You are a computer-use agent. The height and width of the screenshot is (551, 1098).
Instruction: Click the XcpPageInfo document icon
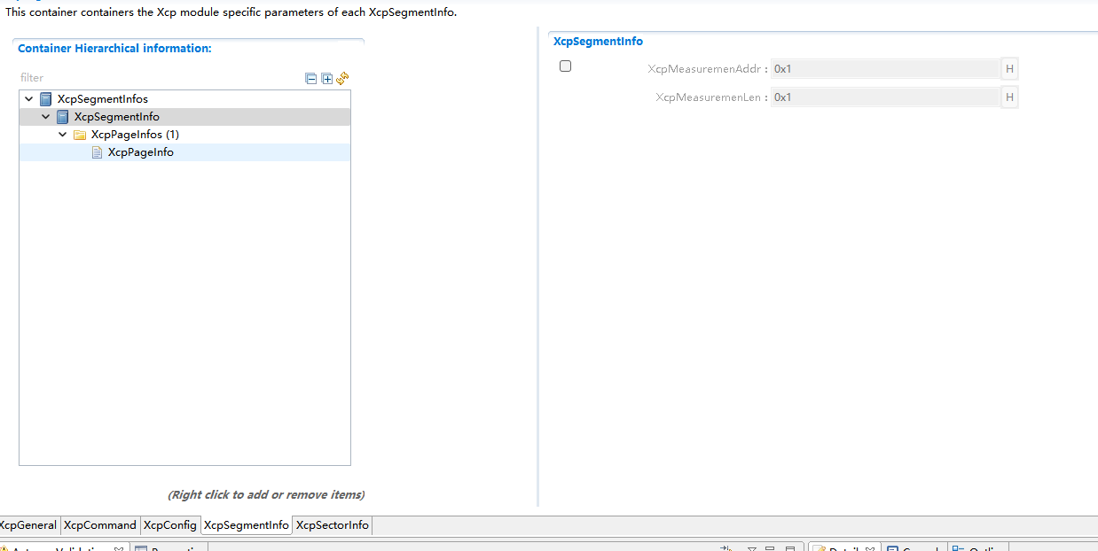point(98,152)
